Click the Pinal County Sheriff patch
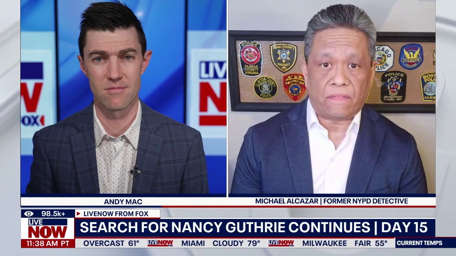Viewport: 456px width, 256px height. 284,57
